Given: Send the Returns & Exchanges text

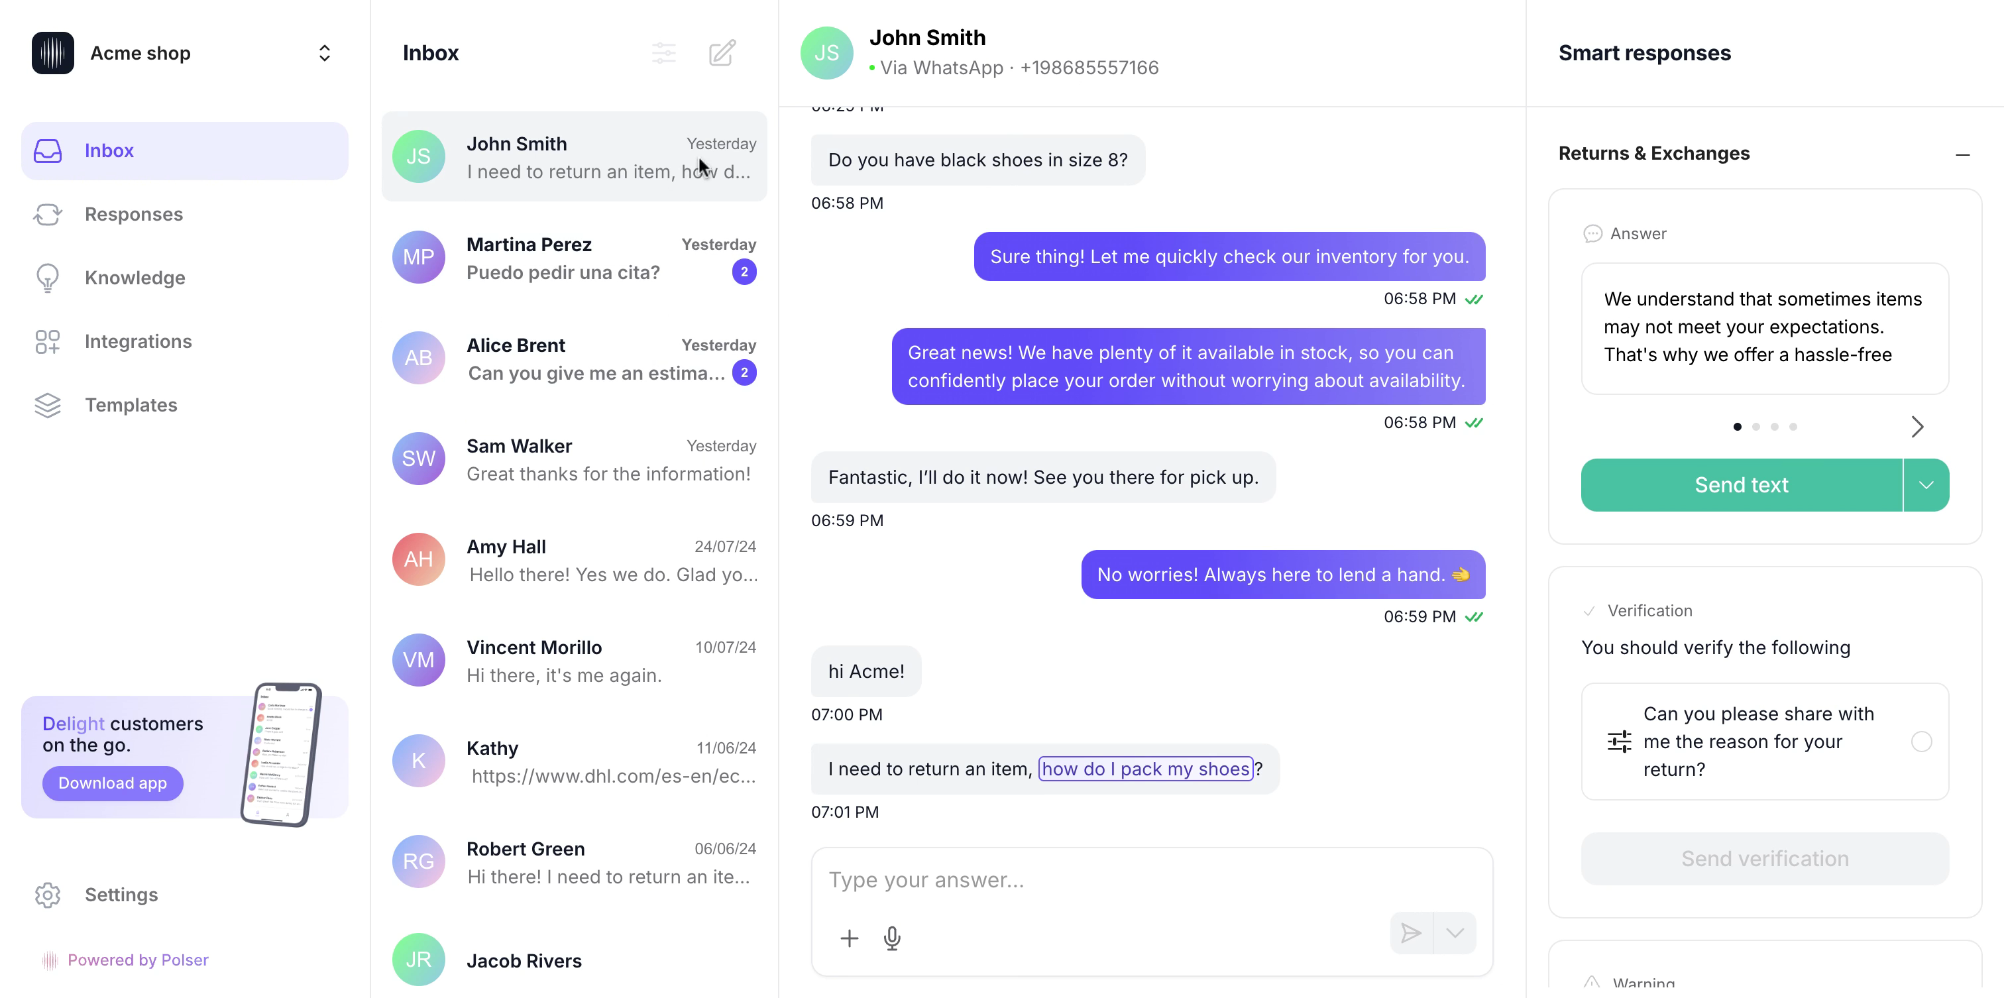Looking at the screenshot, I should pos(1741,484).
